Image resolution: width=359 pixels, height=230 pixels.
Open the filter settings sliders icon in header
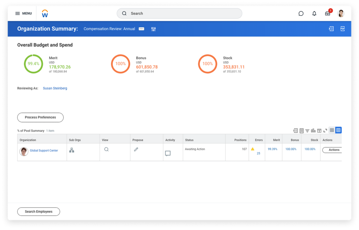154,29
